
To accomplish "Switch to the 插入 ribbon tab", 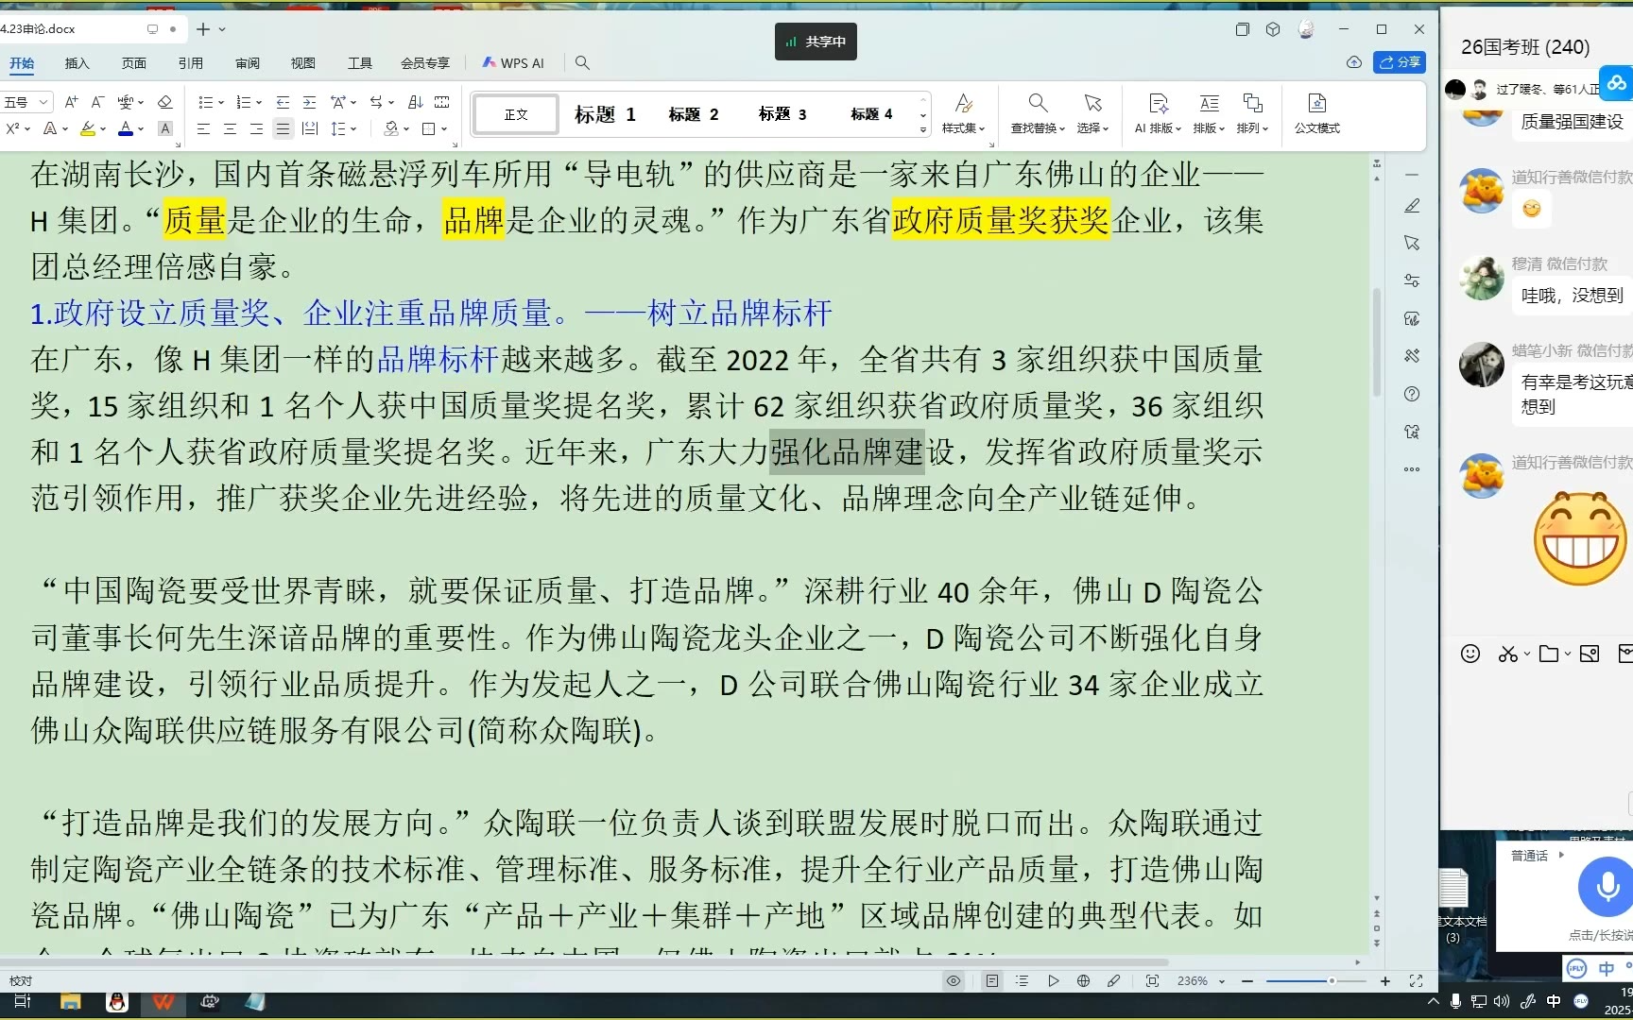I will tap(77, 63).
